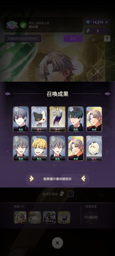The height and width of the screenshot is (256, 115).
Task: Claim the free gift timer icon
Action: coord(91,217)
